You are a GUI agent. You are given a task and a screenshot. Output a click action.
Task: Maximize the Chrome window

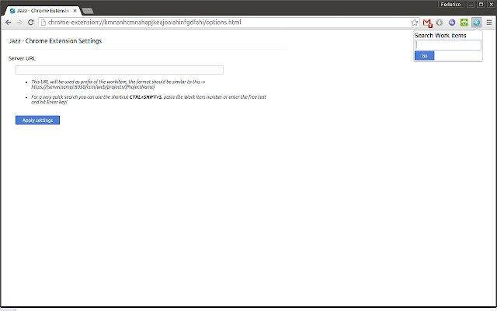[481, 5]
